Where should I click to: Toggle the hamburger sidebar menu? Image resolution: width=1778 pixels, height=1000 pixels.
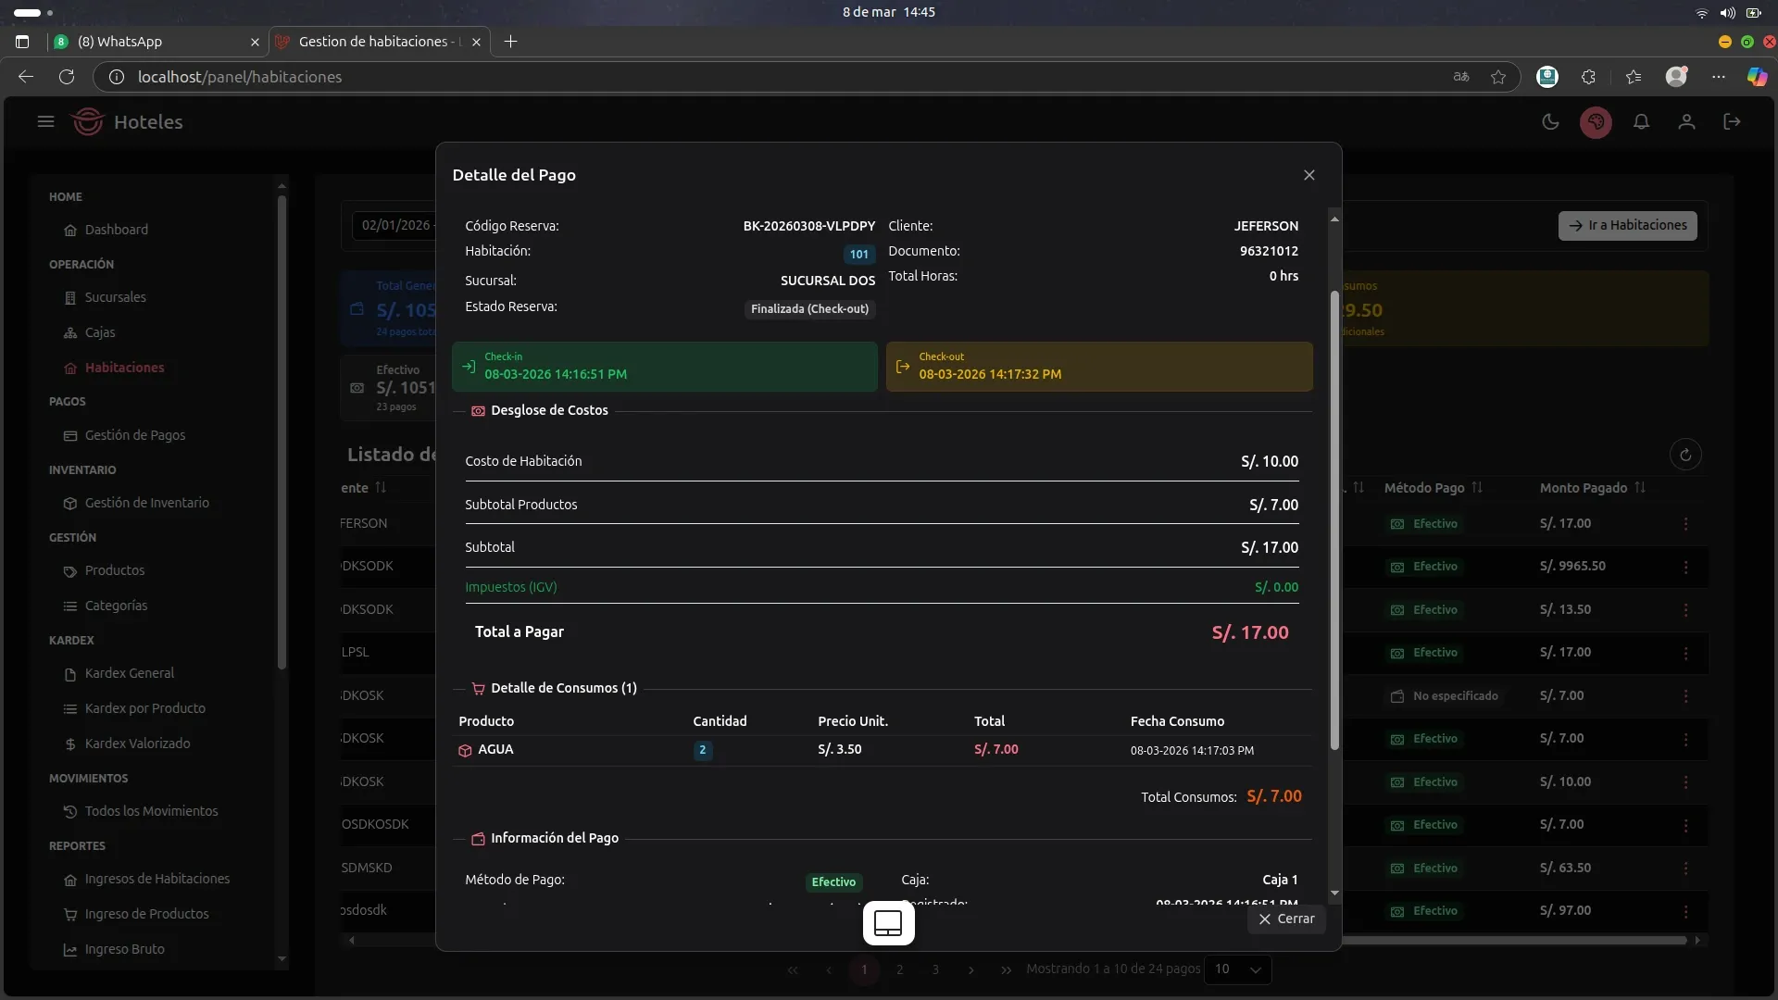click(x=45, y=122)
